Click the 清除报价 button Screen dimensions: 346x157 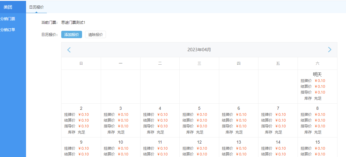(x=96, y=34)
